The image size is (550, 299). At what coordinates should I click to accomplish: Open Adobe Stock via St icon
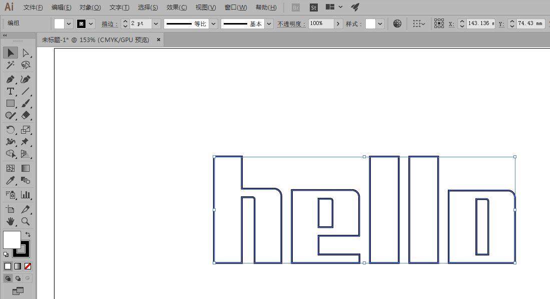pos(314,8)
